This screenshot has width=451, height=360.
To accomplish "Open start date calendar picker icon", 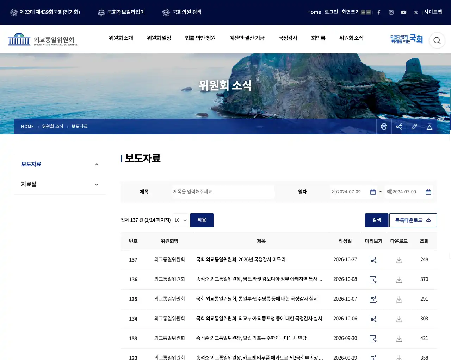I will [x=373, y=192].
